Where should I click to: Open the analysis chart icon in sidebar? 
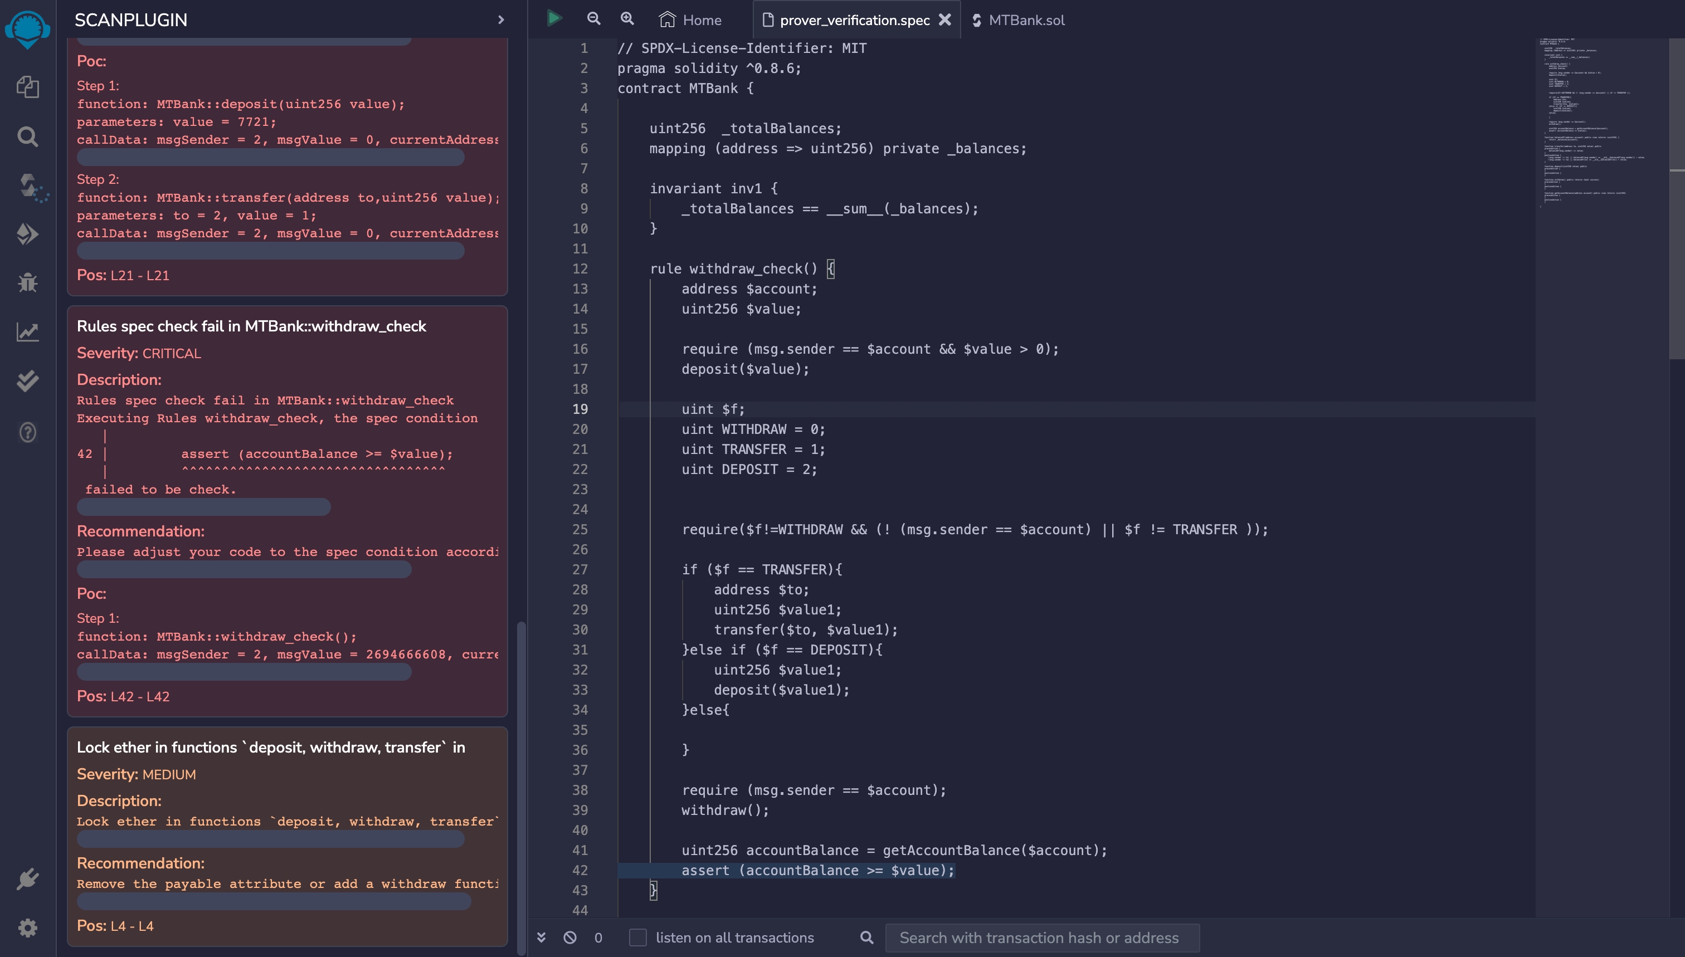(28, 332)
